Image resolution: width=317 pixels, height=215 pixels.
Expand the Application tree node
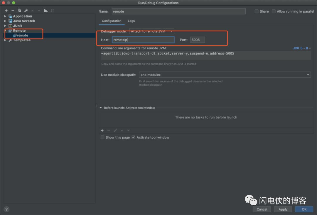click(x=5, y=16)
